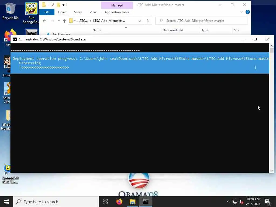Open the Windows Start menu

tap(6, 202)
